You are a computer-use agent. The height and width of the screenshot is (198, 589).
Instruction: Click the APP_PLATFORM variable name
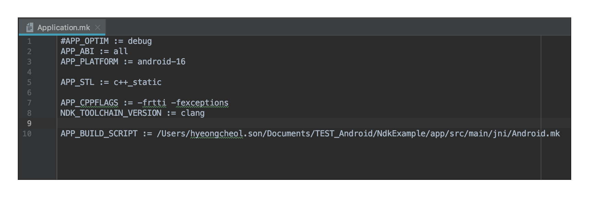click(89, 62)
